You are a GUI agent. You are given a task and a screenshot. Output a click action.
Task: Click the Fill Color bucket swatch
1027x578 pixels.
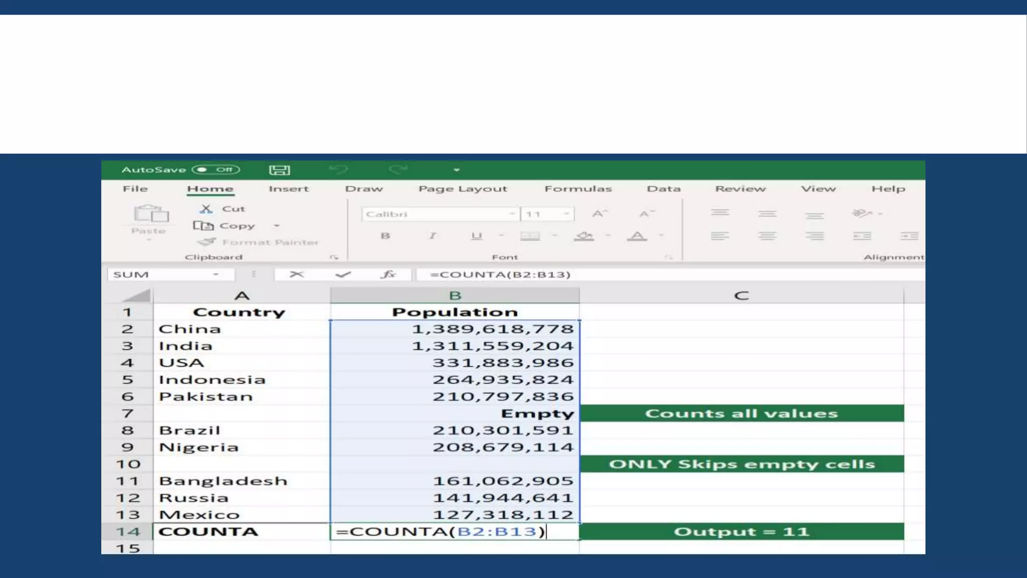pyautogui.click(x=584, y=236)
